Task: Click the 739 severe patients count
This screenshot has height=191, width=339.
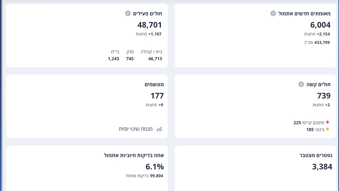Action: (324, 96)
